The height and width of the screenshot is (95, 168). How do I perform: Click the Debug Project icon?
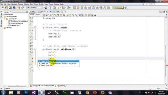click(63, 8)
